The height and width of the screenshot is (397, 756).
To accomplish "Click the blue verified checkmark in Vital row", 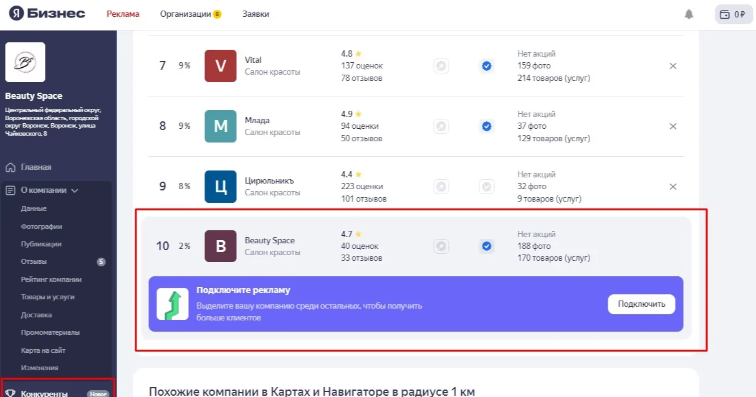I will (487, 66).
